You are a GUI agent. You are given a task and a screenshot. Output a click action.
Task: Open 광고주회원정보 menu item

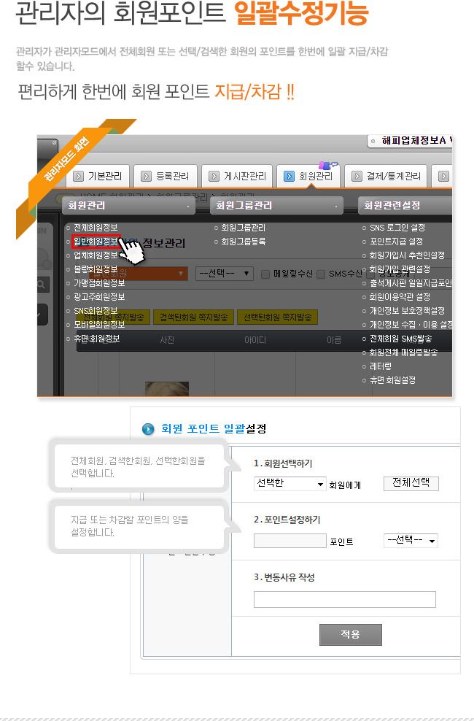99,297
